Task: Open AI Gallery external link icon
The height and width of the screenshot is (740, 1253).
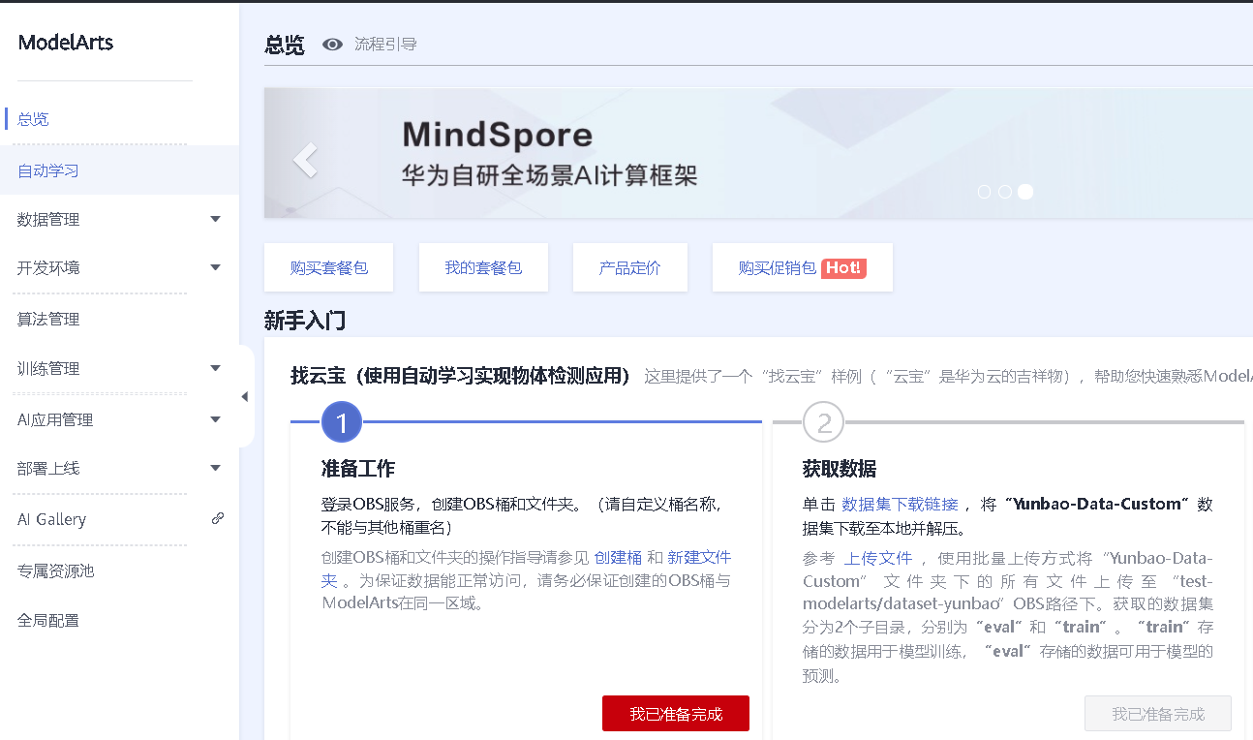Action: (x=218, y=519)
